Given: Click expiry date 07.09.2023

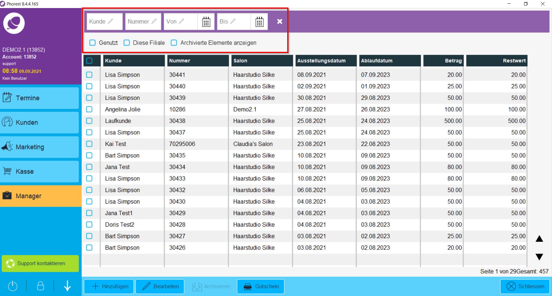Looking at the screenshot, I should click(x=375, y=75).
